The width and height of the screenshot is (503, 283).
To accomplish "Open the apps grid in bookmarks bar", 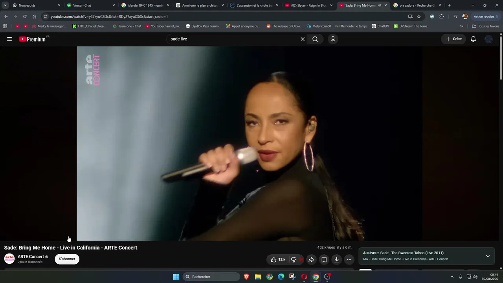I will tap(5, 26).
